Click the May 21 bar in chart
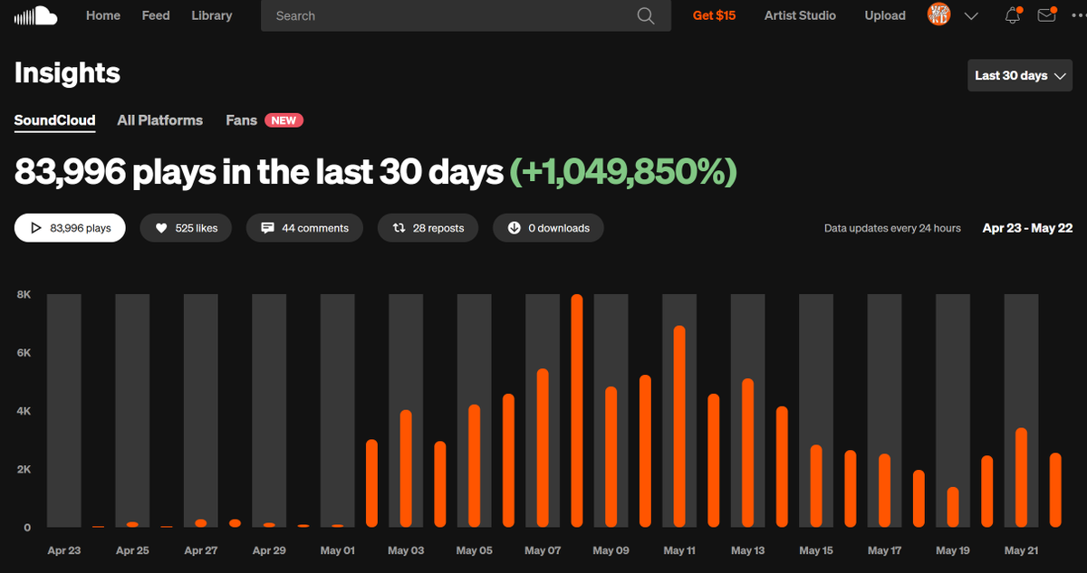1087x573 pixels. coord(1021,478)
